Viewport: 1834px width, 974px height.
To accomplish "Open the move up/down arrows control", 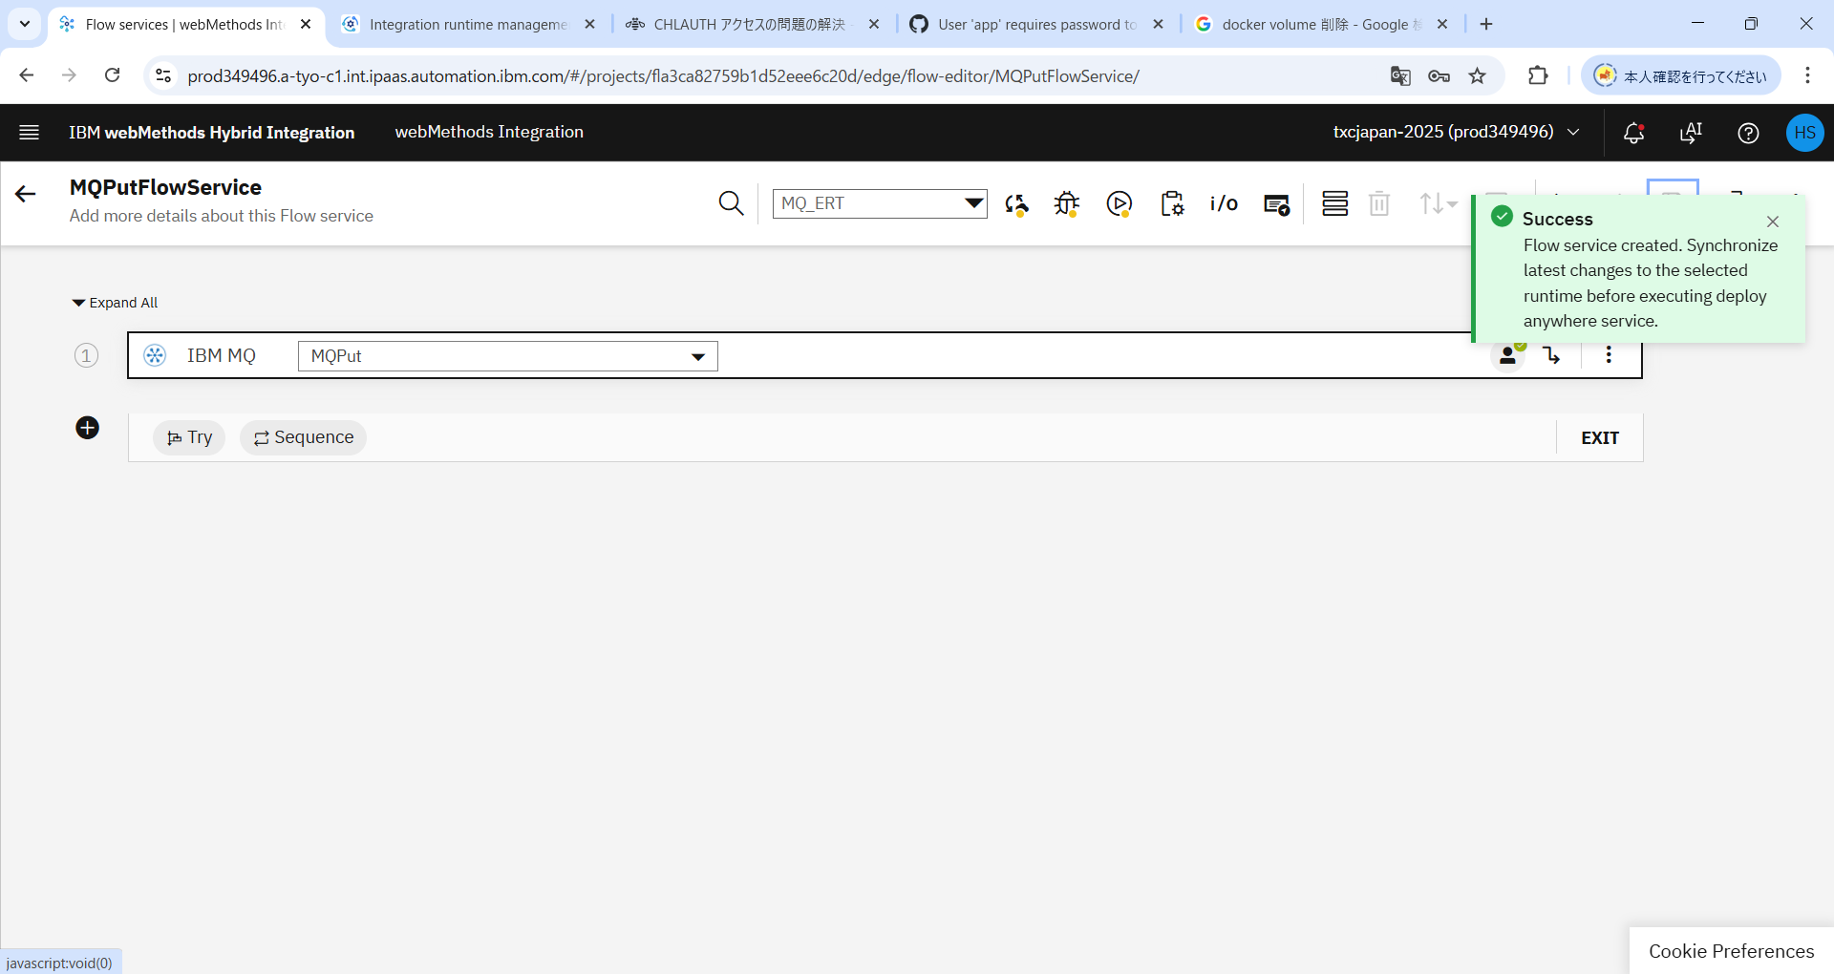I will click(1438, 203).
